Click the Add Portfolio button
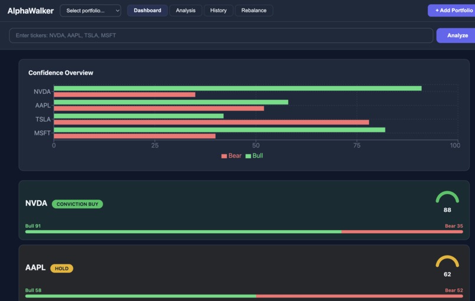The width and height of the screenshot is (475, 301). pyautogui.click(x=451, y=11)
